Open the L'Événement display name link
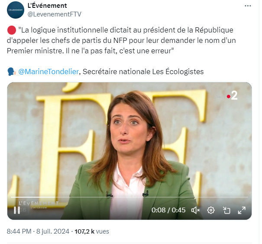This screenshot has height=244, width=262. tap(47, 6)
